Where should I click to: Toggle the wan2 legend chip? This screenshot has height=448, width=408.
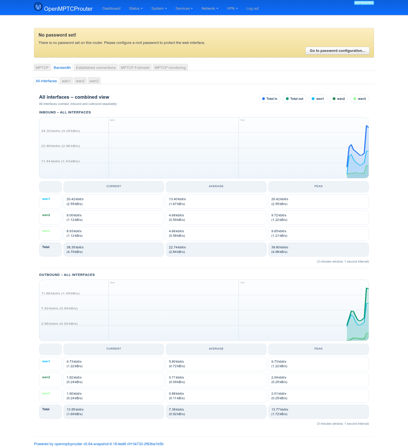pos(339,99)
